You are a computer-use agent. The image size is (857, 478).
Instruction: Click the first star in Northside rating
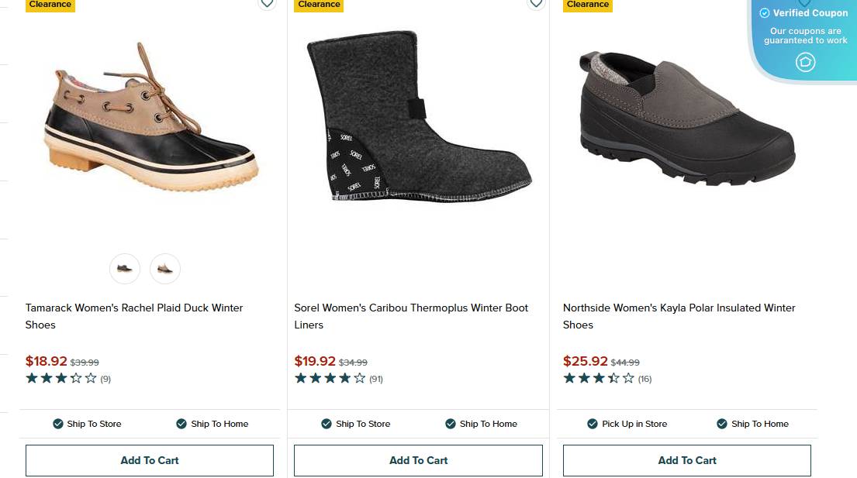click(x=568, y=378)
